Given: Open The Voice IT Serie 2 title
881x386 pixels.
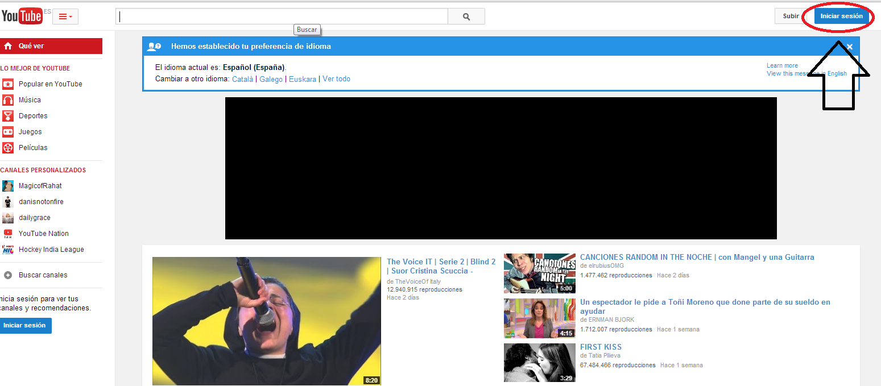Looking at the screenshot, I should [441, 266].
